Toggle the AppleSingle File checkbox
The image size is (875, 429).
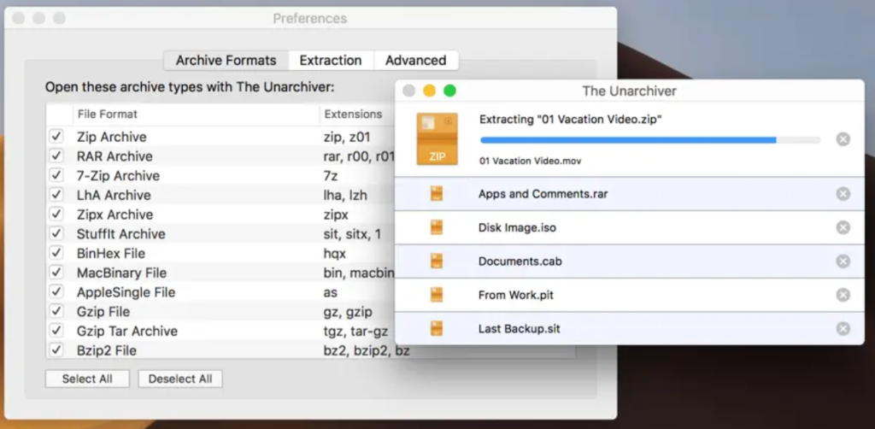[x=56, y=291]
